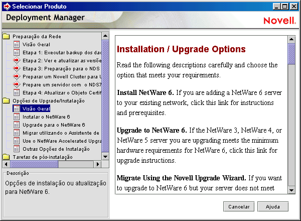The height and width of the screenshot is (221, 301).
Task: Click tree panel scroll down arrow
Action: pyautogui.click(x=105, y=156)
